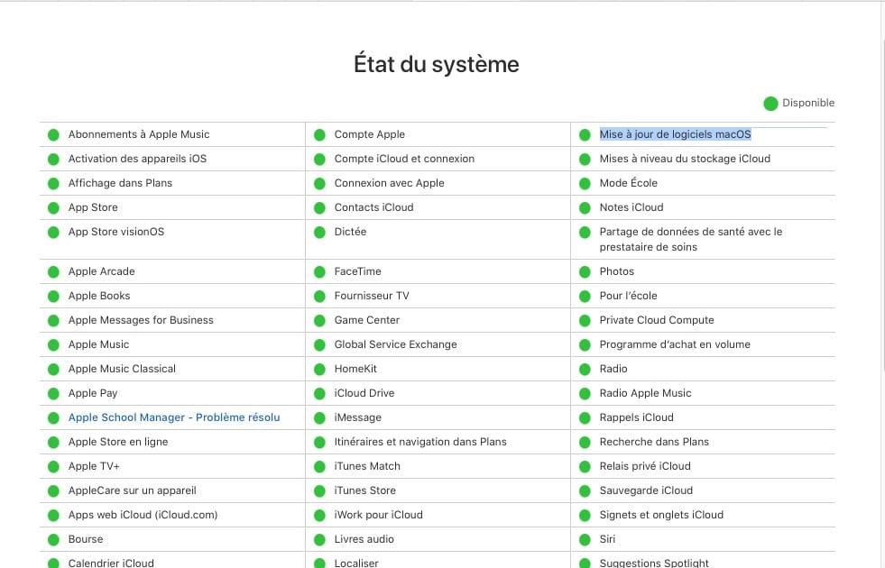Click AppleCare sur un appareil entry
This screenshot has height=568, width=885.
tap(132, 490)
